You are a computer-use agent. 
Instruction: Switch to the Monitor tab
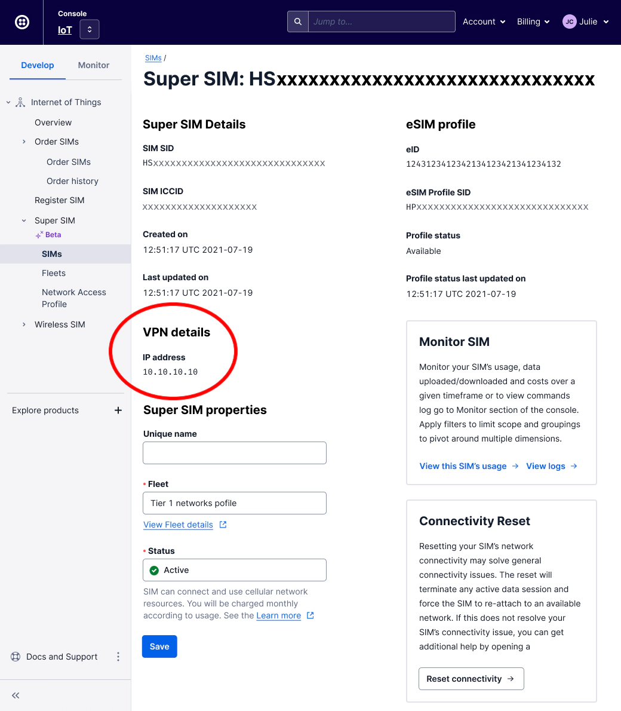pyautogui.click(x=94, y=65)
